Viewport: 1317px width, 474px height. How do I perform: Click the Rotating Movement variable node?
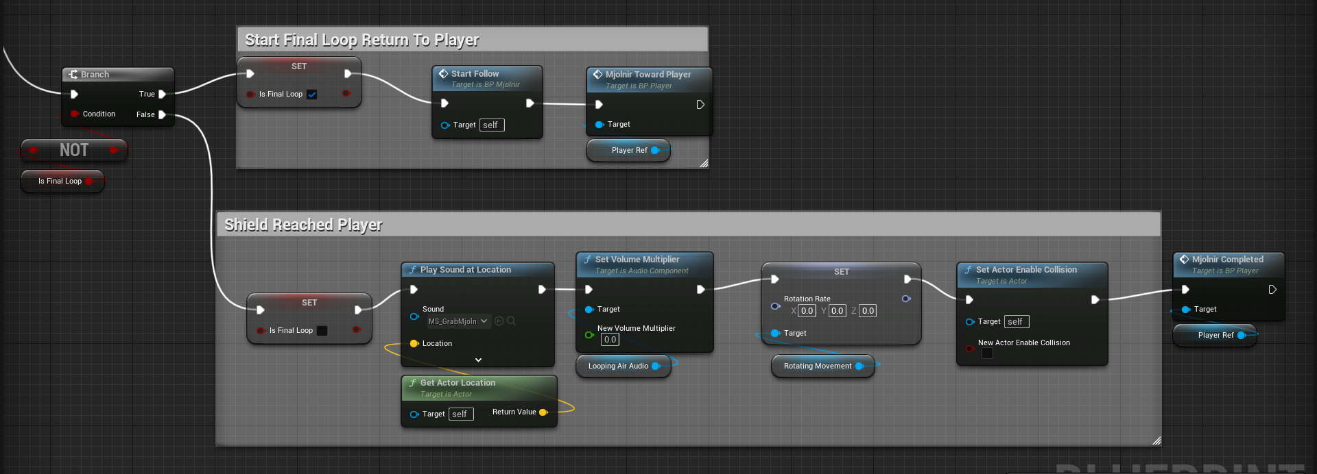pyautogui.click(x=823, y=366)
